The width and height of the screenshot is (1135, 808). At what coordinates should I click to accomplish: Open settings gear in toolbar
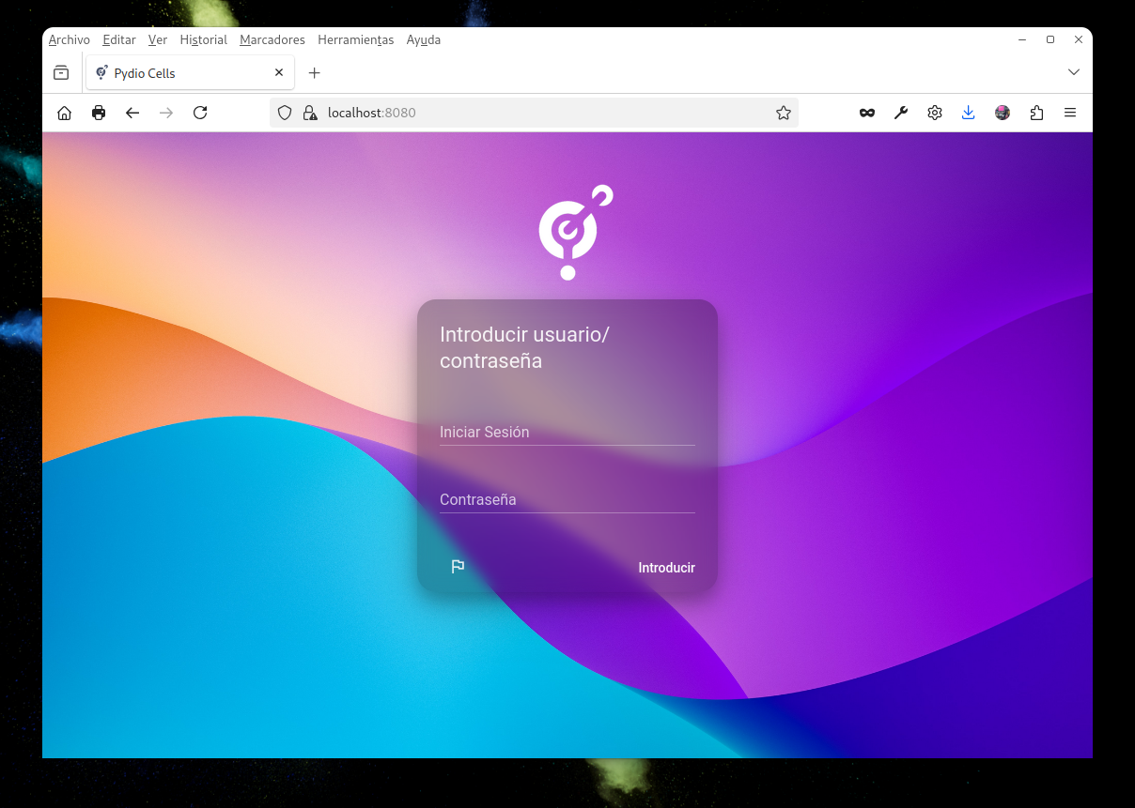coord(935,113)
